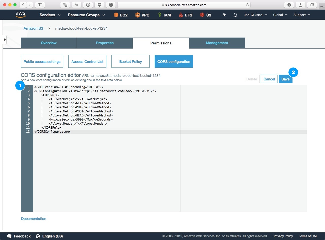Select the Permissions tab
This screenshot has height=240, width=325.
161,43
